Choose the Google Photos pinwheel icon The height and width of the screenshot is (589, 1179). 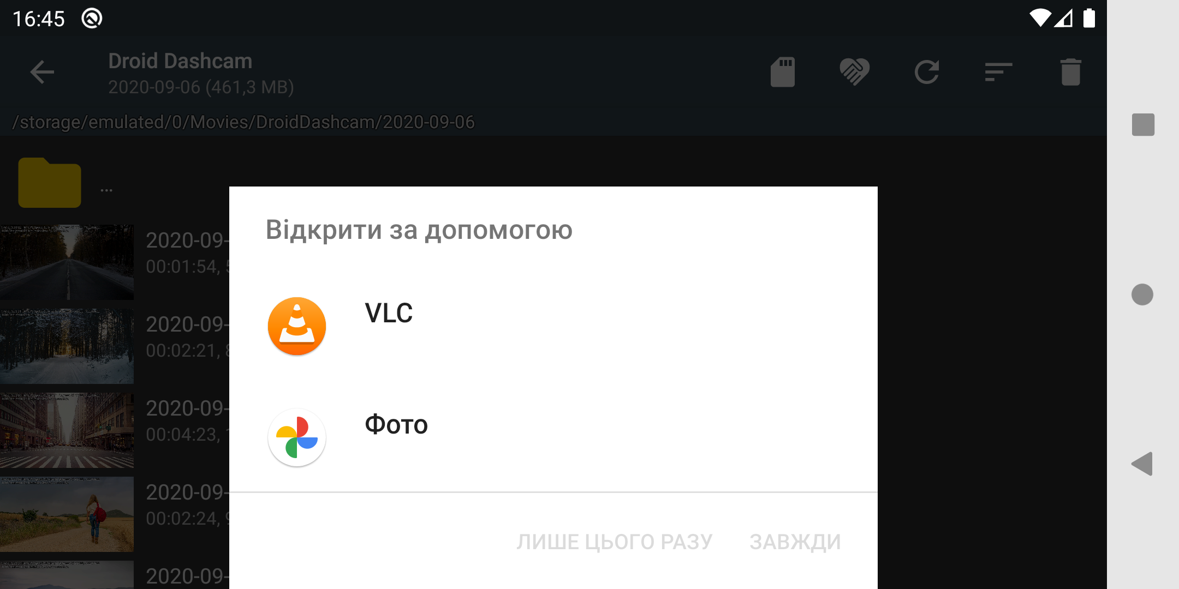pos(297,437)
